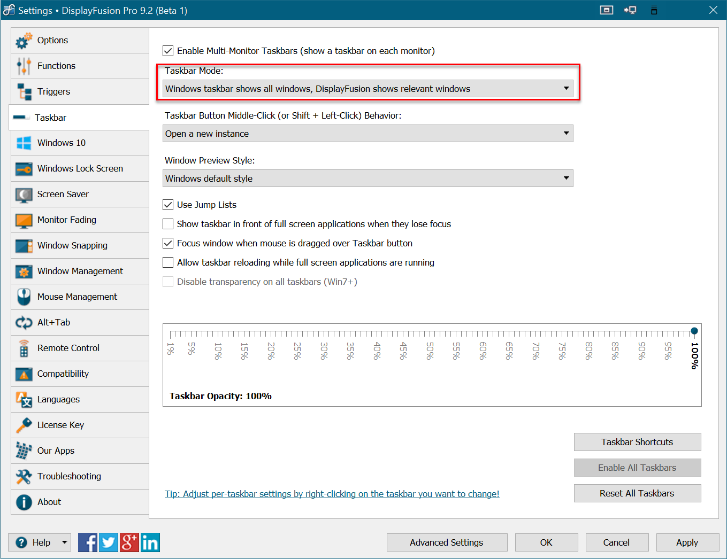Click the Window Snapping icon
The height and width of the screenshot is (559, 727).
(x=24, y=246)
